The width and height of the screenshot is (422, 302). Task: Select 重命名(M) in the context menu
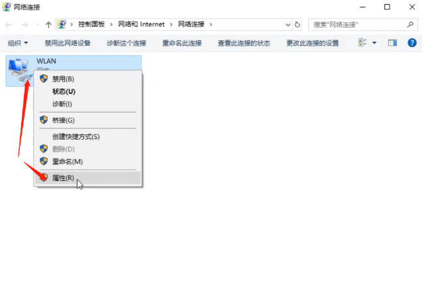click(x=67, y=162)
